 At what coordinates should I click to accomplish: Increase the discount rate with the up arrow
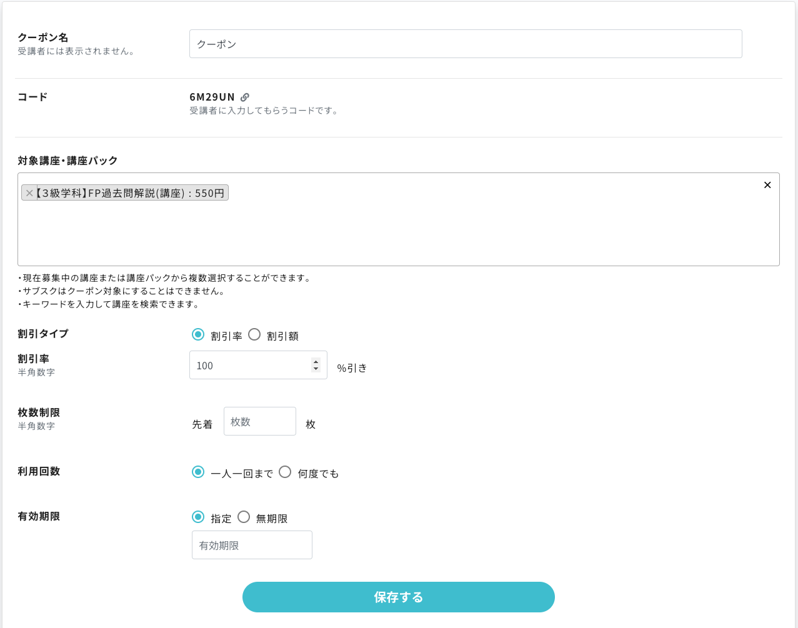pos(316,361)
